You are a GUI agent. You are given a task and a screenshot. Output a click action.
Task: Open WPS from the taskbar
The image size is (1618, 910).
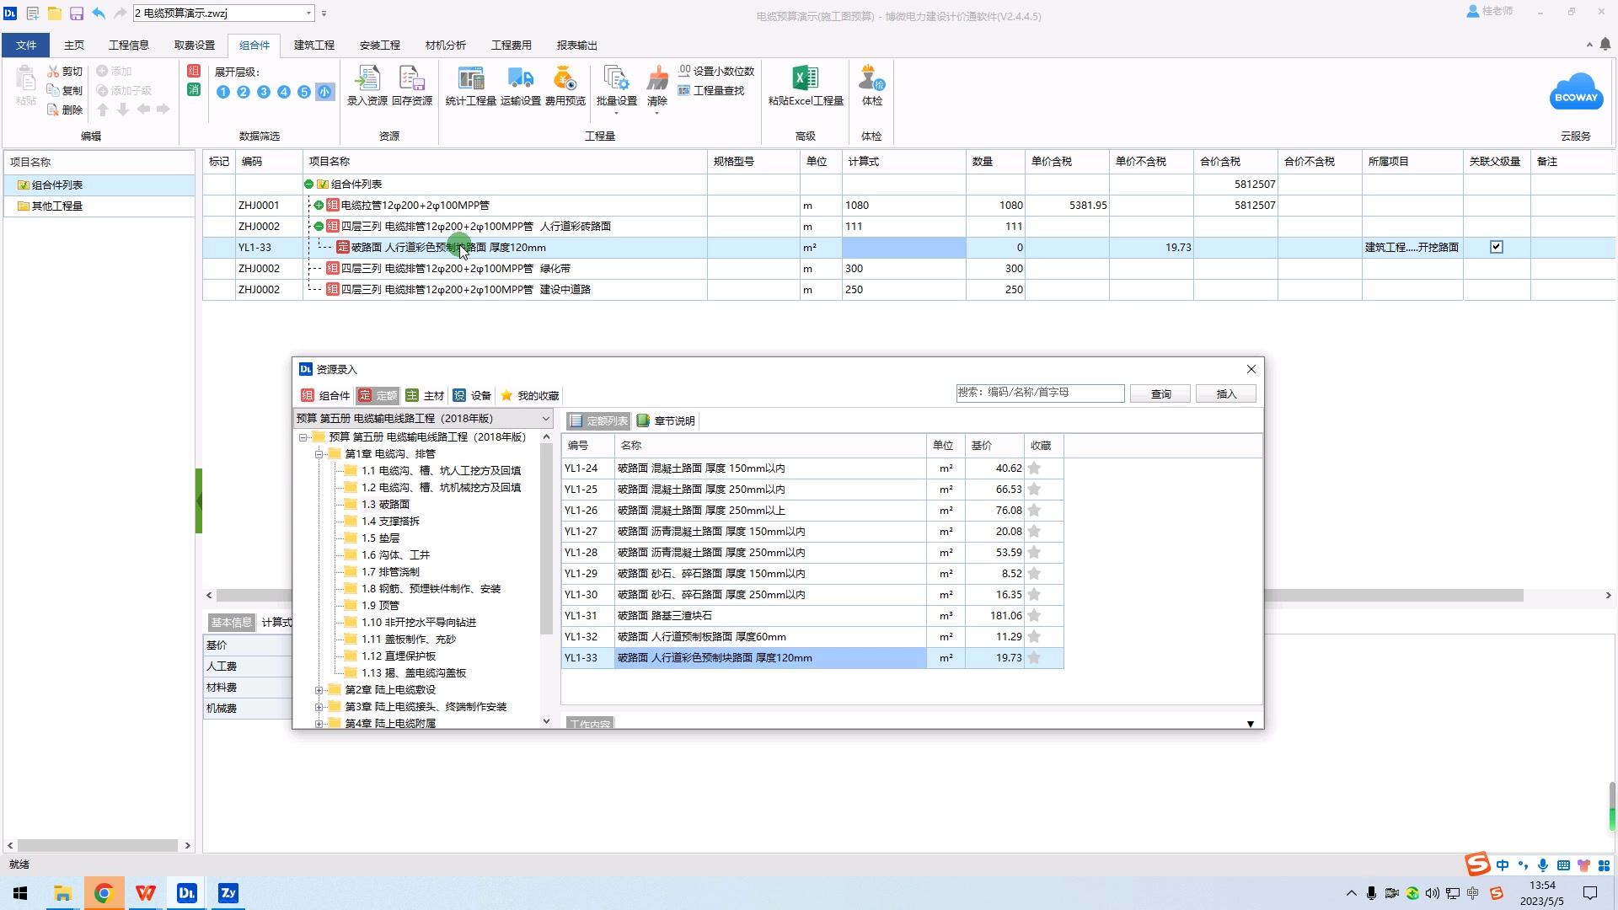click(x=145, y=893)
